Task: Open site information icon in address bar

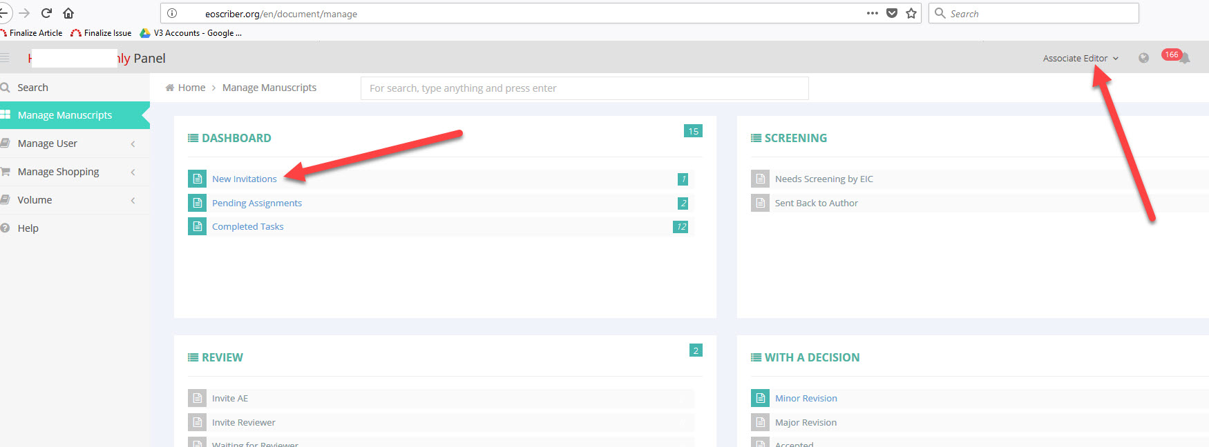Action: (x=172, y=13)
